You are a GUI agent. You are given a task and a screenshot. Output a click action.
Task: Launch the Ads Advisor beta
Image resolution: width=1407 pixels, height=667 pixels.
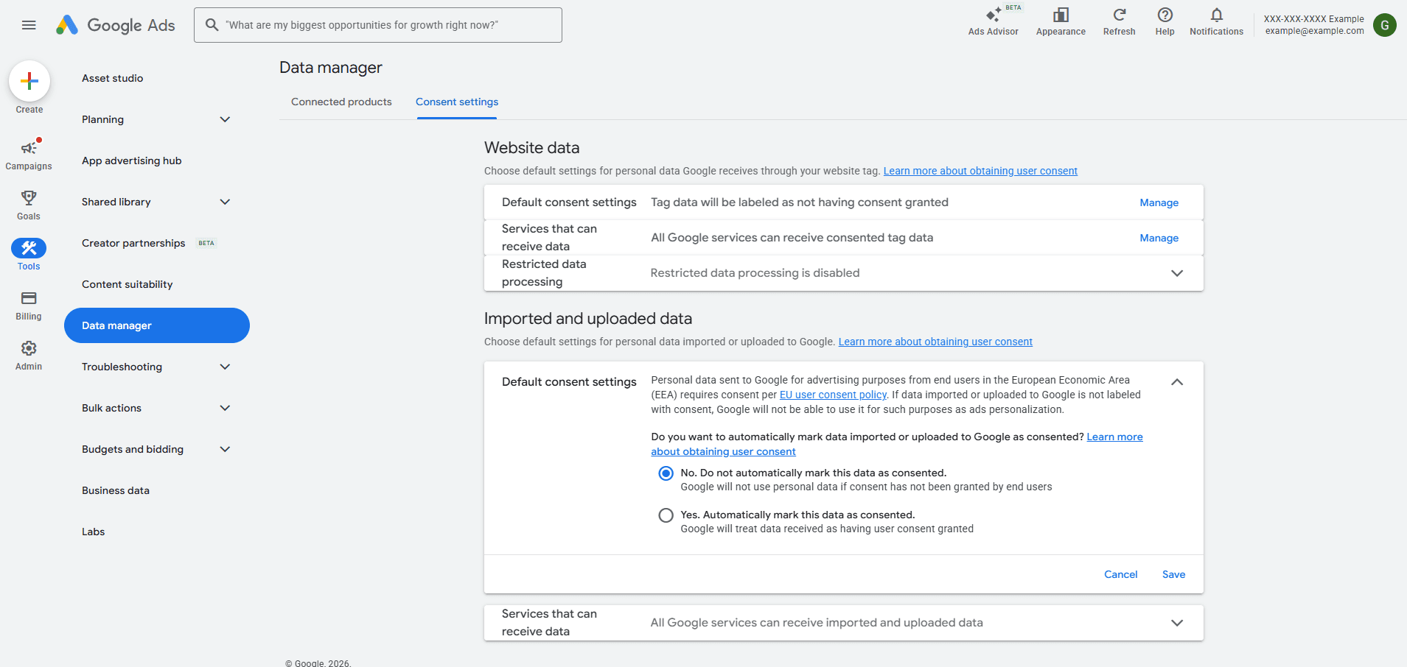click(x=994, y=21)
